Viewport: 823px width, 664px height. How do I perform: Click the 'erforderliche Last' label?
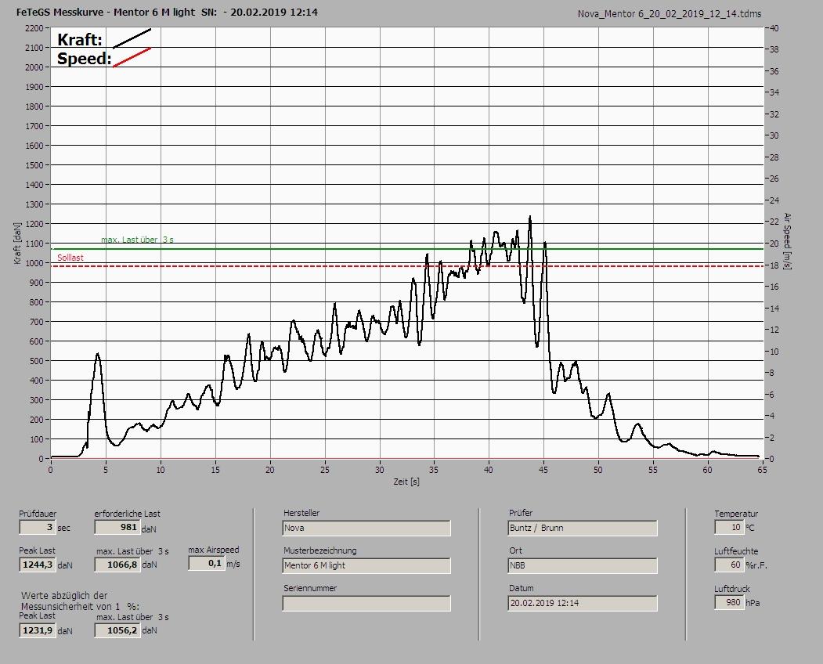tap(128, 514)
